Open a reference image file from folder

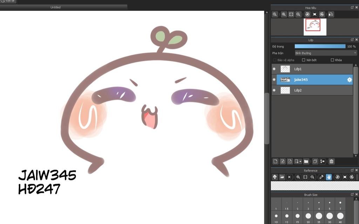point(282,177)
